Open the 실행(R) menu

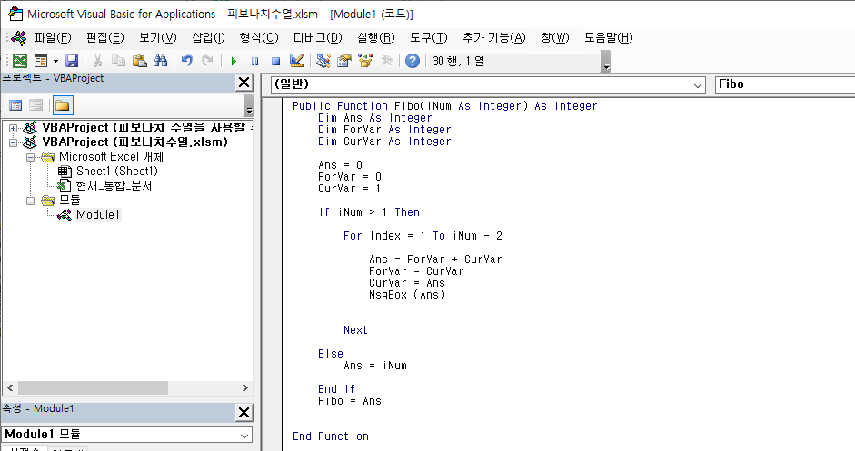point(375,37)
